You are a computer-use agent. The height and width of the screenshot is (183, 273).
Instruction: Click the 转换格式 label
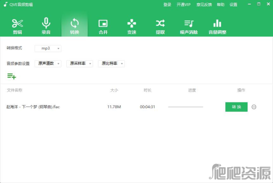point(14,48)
